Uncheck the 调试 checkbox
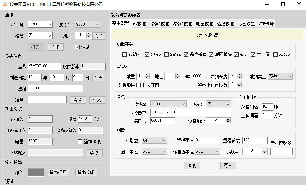 coord(77,47)
